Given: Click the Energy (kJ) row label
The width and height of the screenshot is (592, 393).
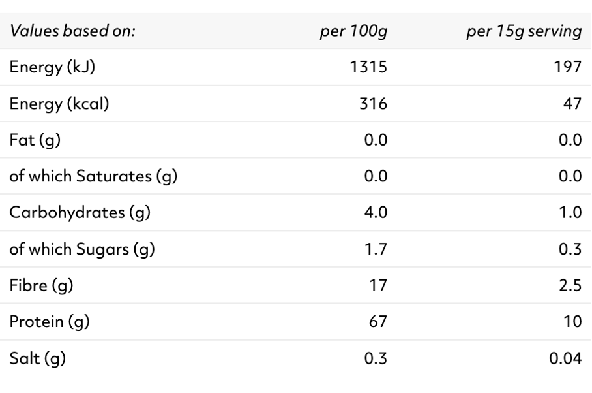Looking at the screenshot, I should 52,67.
